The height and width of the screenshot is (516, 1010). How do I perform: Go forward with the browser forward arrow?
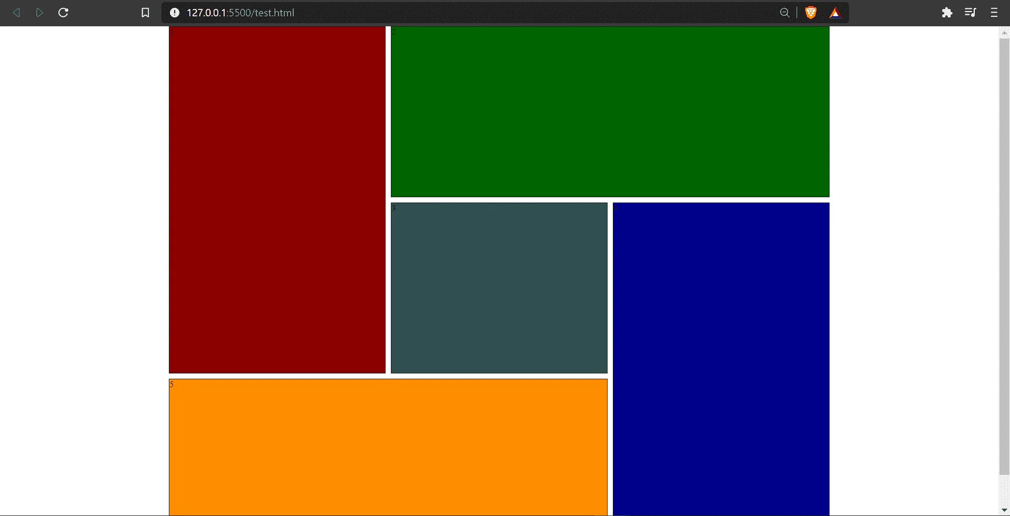pos(39,13)
